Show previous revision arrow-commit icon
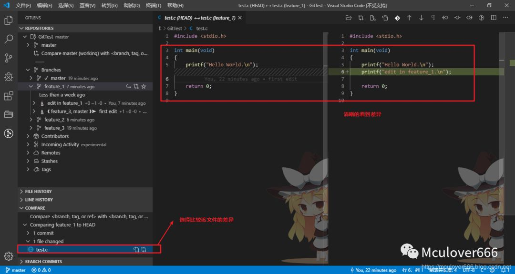 (445, 18)
